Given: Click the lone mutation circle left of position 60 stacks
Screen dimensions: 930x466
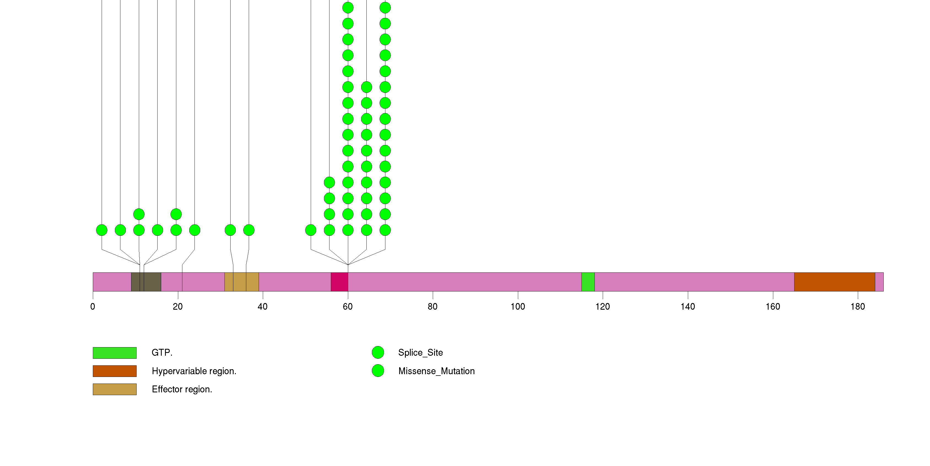Looking at the screenshot, I should tap(310, 230).
